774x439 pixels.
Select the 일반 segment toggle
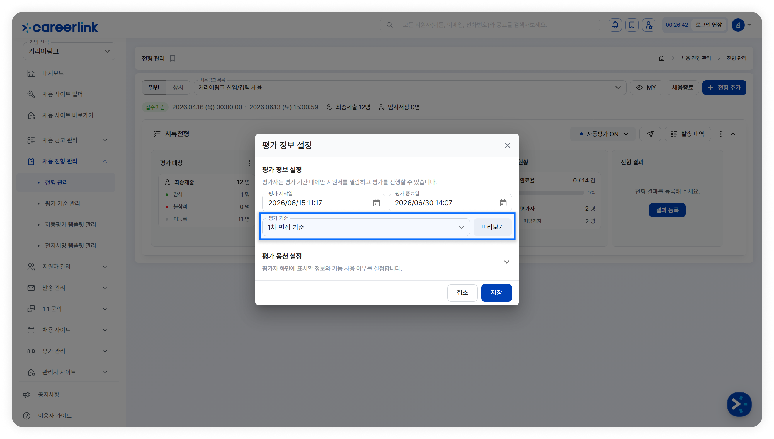coord(154,88)
